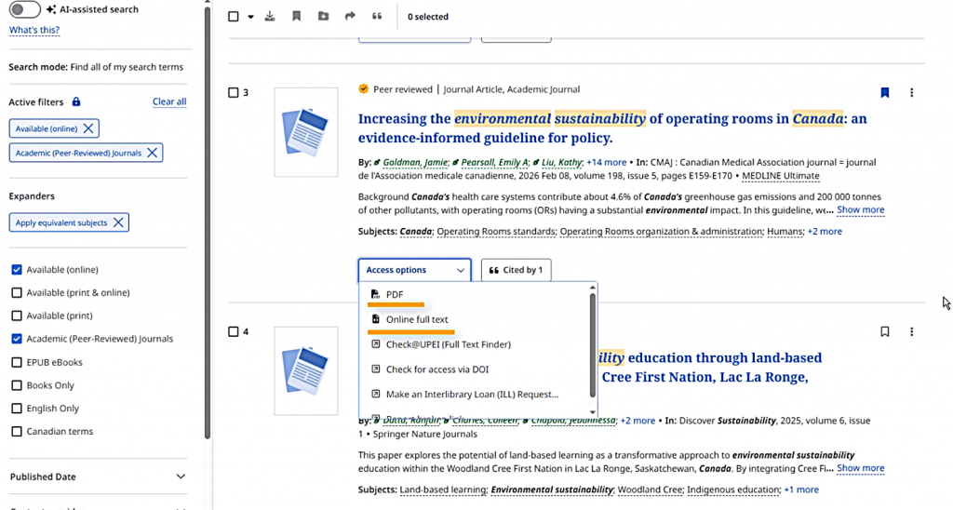Click Clear all active filters
Viewport: 953px width, 510px height.
(x=169, y=101)
